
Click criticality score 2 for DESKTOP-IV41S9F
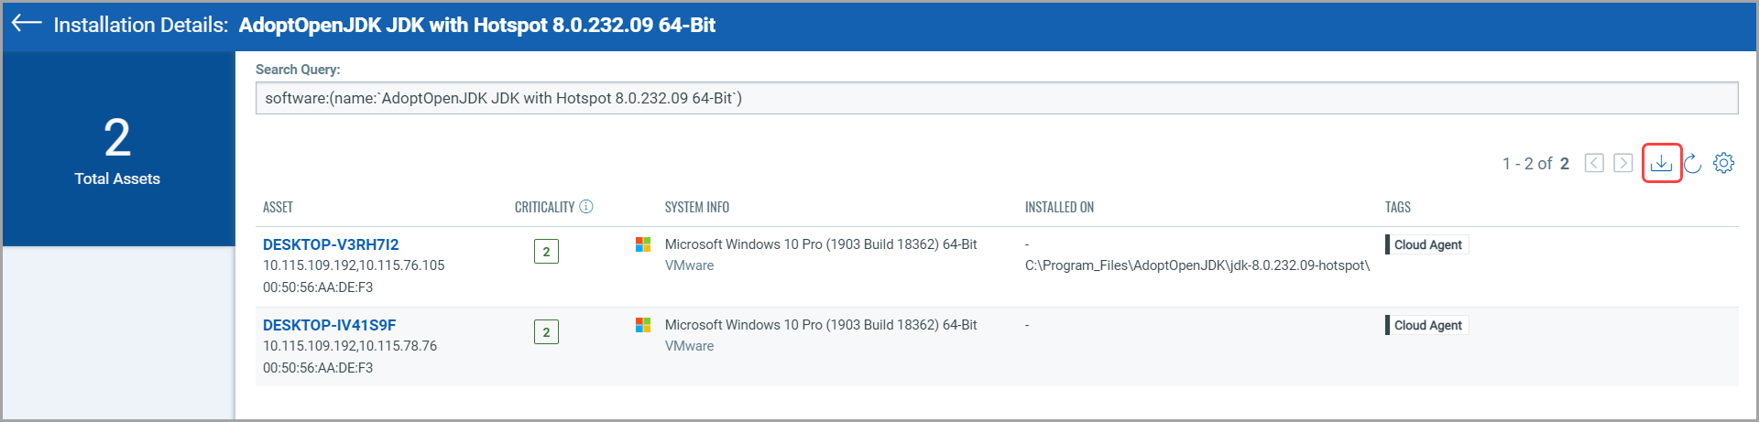click(x=546, y=332)
